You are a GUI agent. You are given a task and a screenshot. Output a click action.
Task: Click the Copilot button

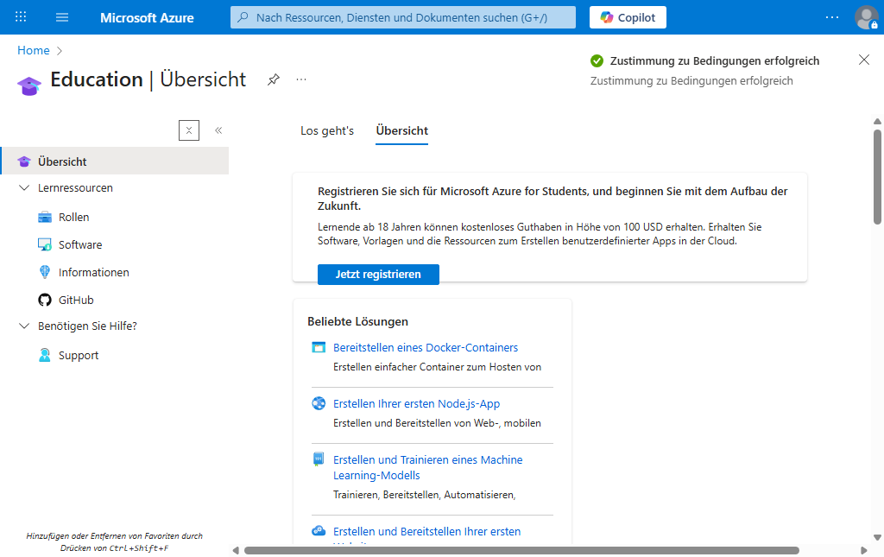[x=628, y=17]
